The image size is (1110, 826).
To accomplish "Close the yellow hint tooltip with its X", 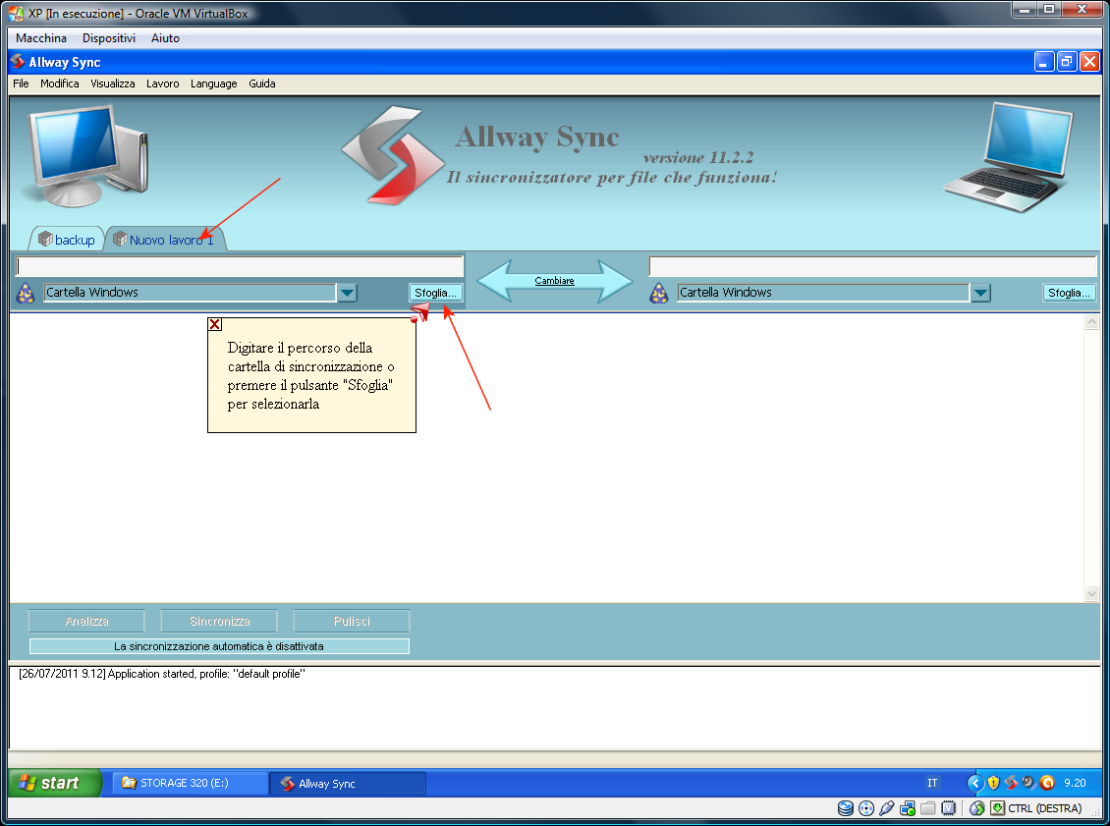I will pyautogui.click(x=215, y=324).
